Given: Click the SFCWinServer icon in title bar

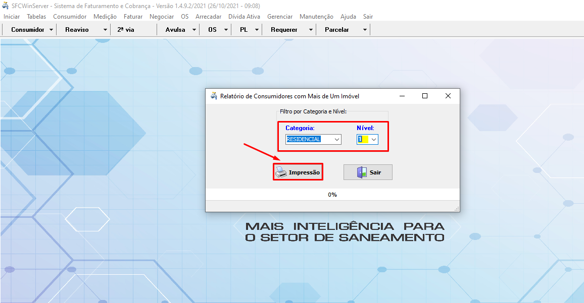Looking at the screenshot, I should pyautogui.click(x=6, y=6).
